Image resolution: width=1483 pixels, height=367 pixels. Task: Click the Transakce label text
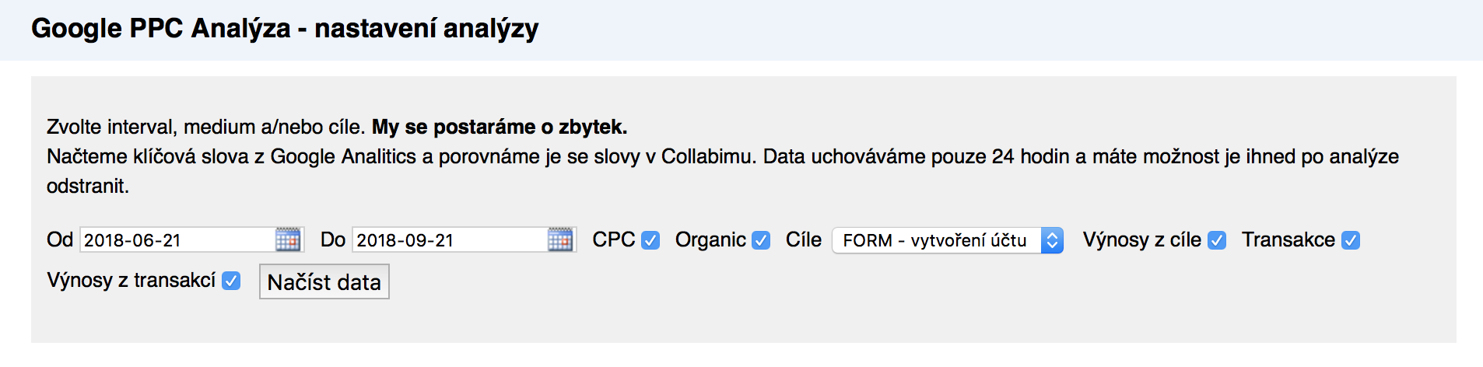1288,239
